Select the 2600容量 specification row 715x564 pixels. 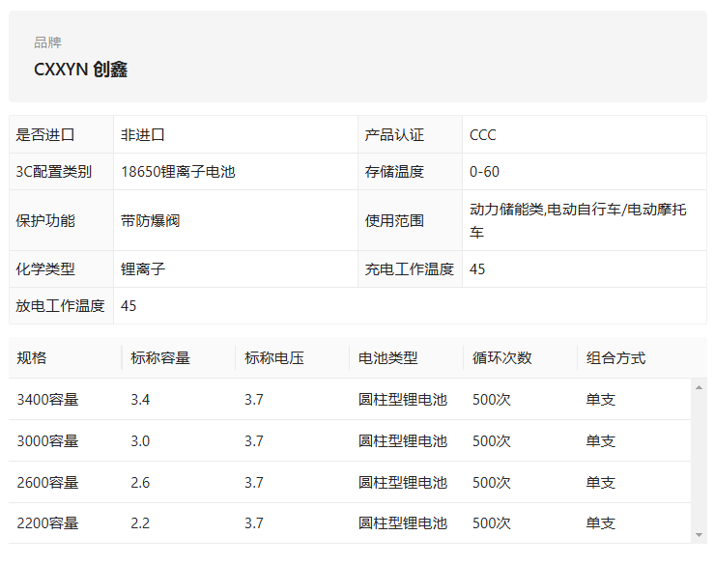coord(350,482)
